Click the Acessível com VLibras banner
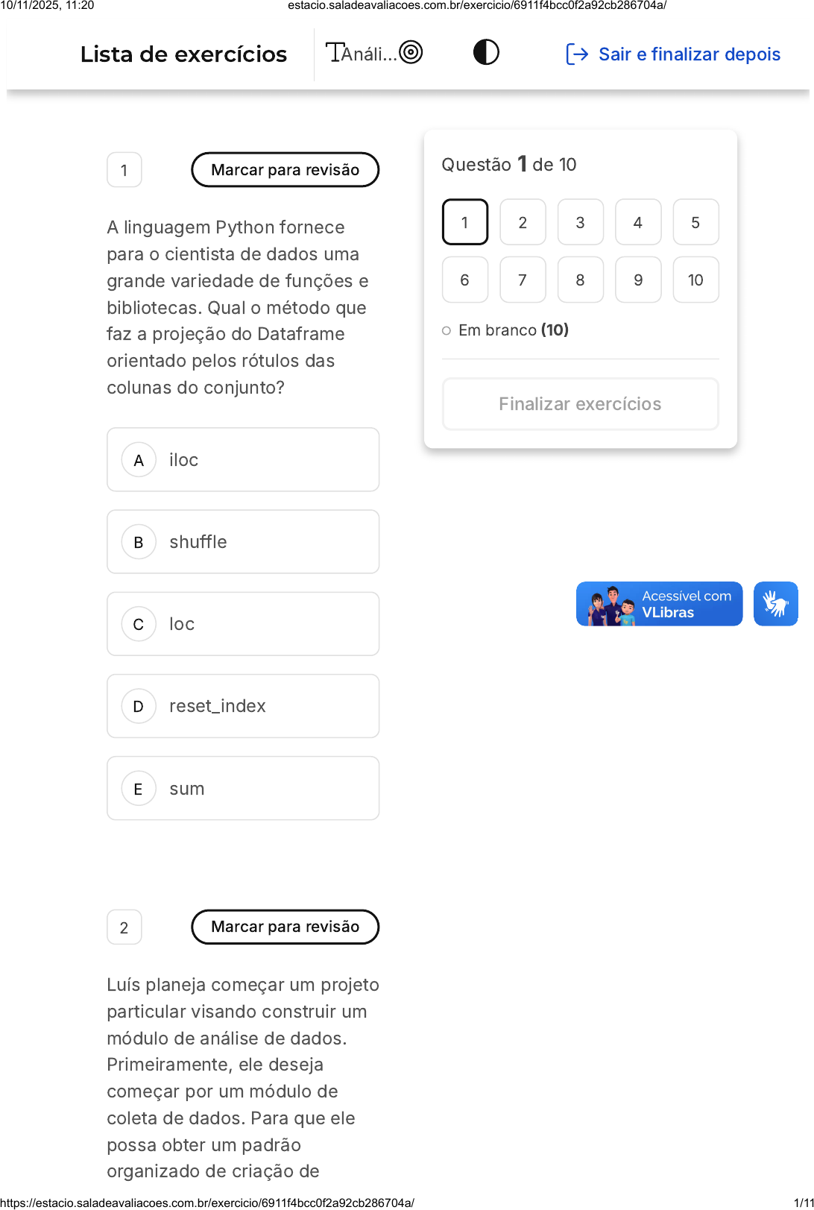The image size is (814, 1210). click(x=659, y=604)
